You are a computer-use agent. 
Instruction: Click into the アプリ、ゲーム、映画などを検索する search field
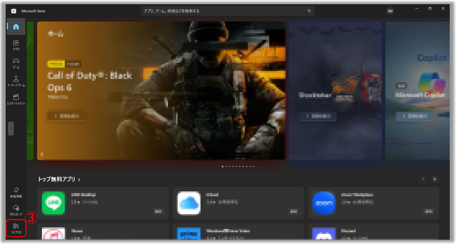tap(228, 11)
